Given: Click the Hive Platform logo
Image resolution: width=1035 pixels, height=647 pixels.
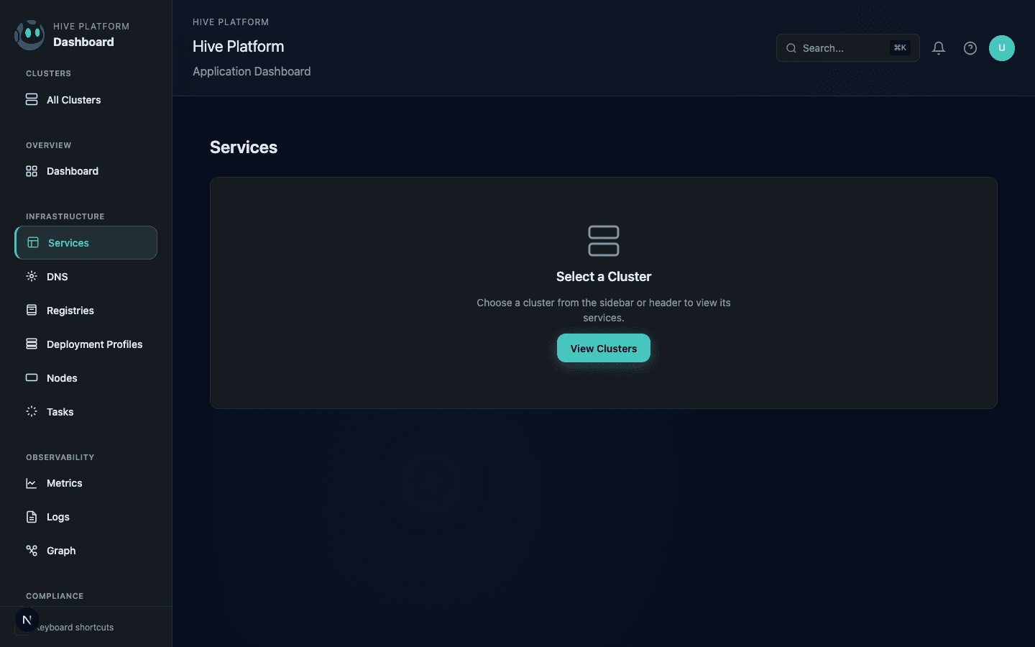Looking at the screenshot, I should (x=29, y=34).
